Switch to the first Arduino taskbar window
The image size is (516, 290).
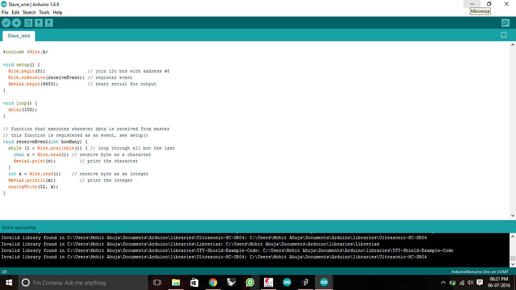[x=287, y=282]
